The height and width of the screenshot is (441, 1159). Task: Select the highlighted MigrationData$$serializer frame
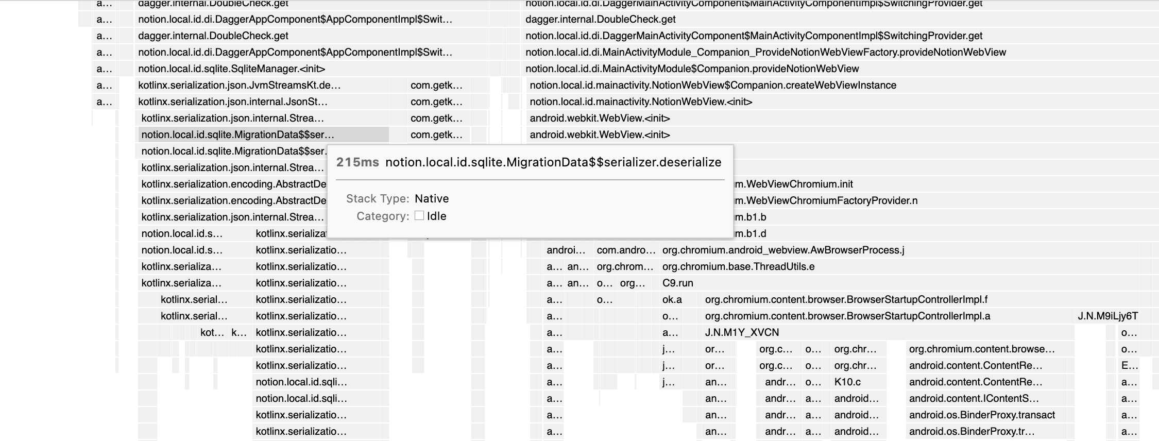point(263,135)
